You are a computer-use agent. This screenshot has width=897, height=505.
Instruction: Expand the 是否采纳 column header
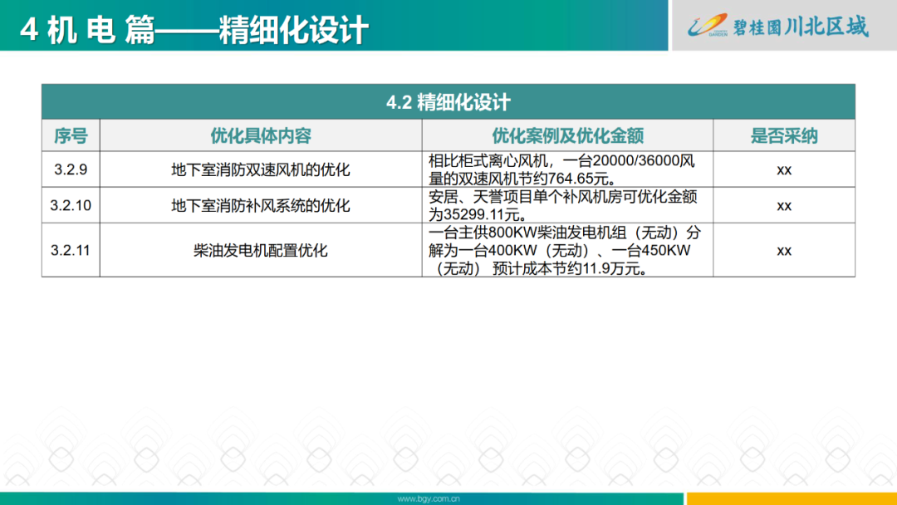782,135
